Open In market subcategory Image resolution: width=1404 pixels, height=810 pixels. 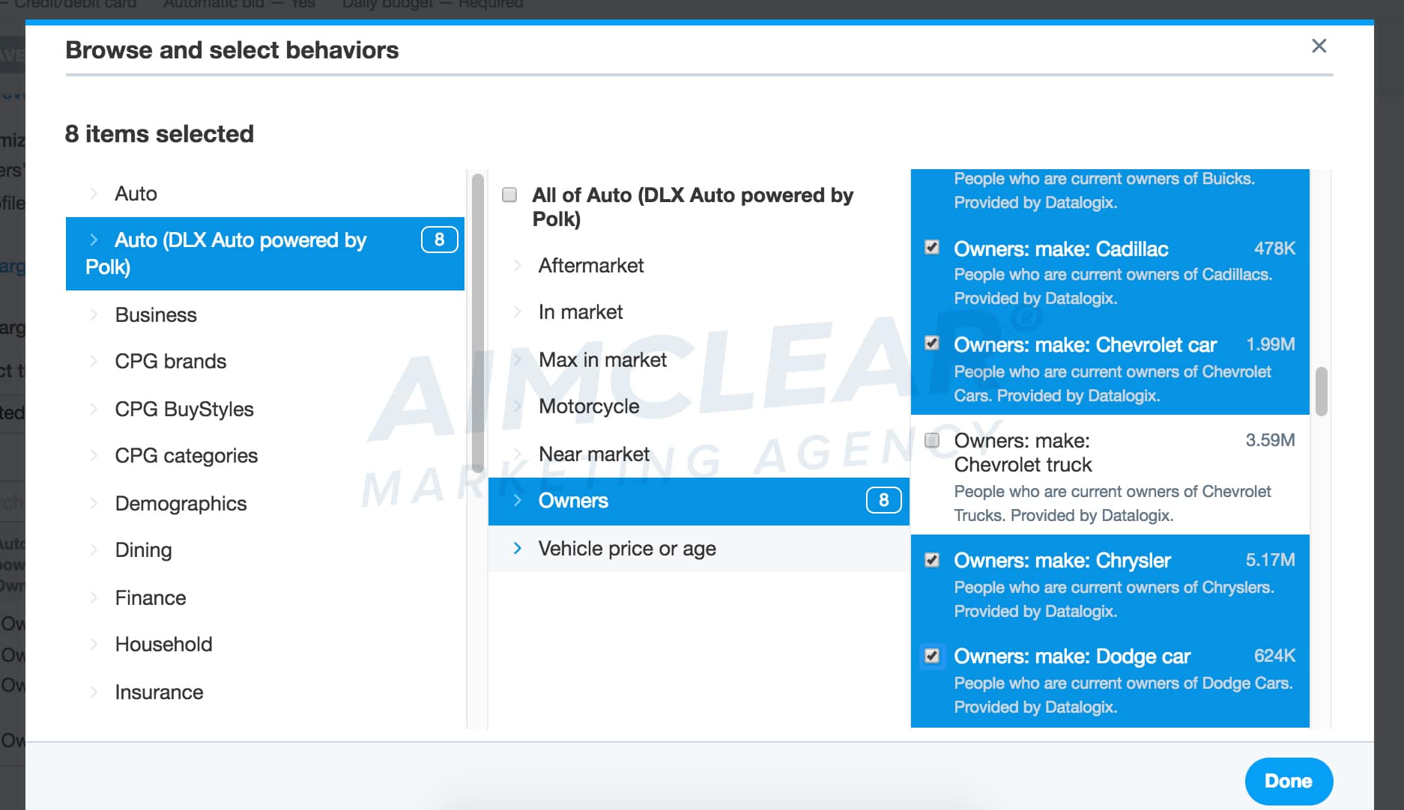pos(581,312)
